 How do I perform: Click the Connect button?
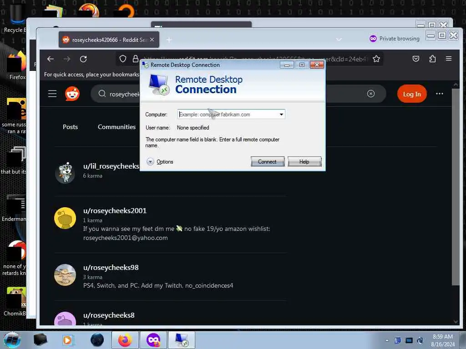pyautogui.click(x=268, y=161)
